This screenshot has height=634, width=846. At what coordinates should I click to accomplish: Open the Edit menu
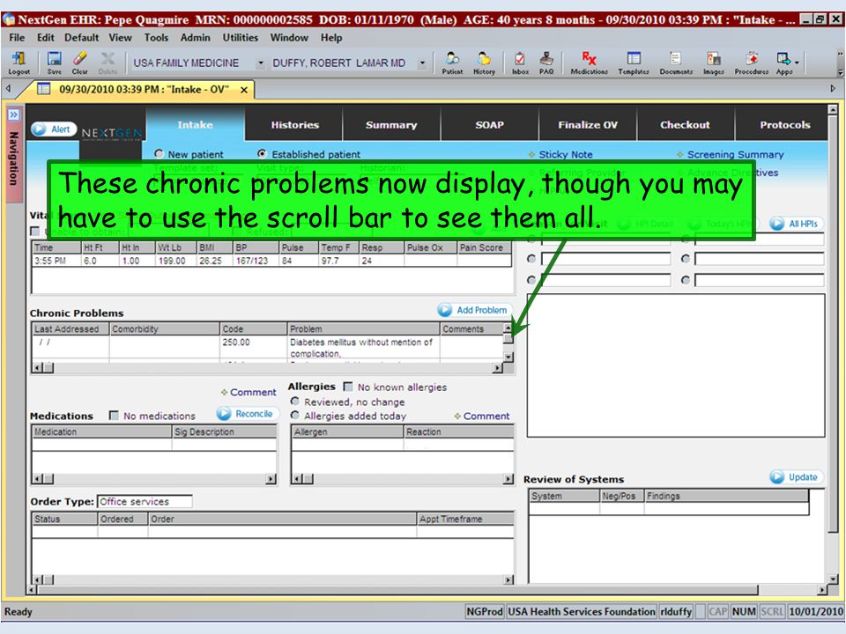coord(45,37)
